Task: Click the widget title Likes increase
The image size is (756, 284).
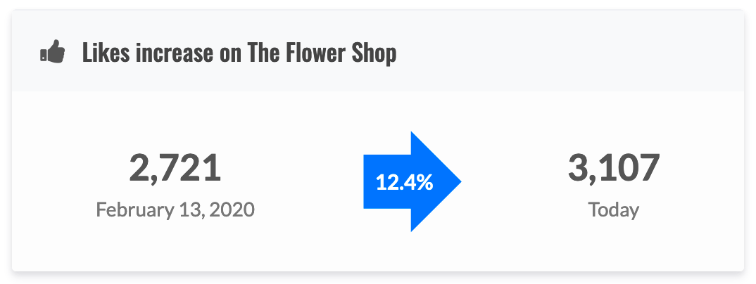Action: coord(239,52)
